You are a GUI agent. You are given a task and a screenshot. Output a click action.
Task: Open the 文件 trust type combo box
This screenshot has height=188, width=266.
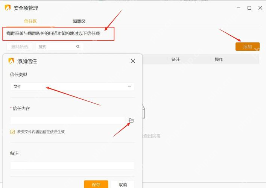73,86
